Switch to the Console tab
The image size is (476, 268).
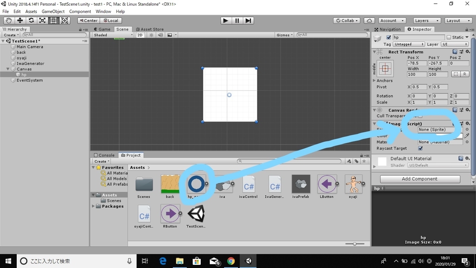pos(104,155)
